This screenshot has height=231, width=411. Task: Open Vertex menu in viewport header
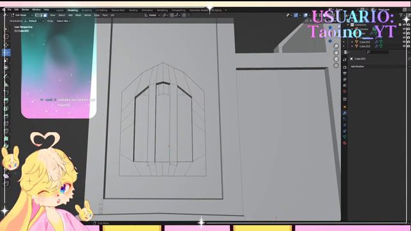tap(87, 15)
